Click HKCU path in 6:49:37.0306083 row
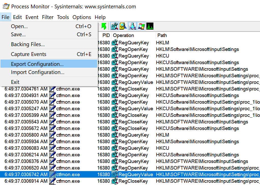The image size is (260, 185). [x=163, y=148]
